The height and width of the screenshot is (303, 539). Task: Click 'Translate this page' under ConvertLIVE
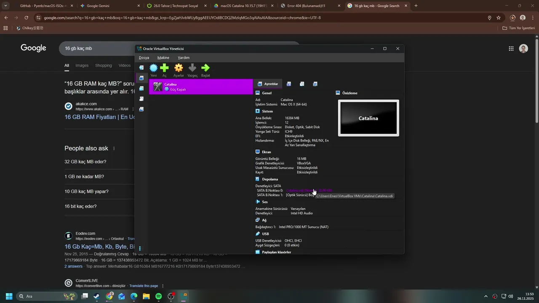click(x=144, y=286)
